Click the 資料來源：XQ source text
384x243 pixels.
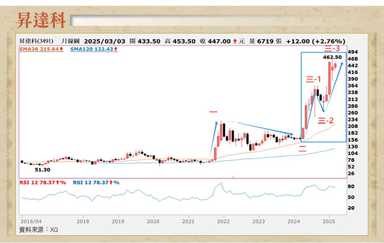point(39,230)
